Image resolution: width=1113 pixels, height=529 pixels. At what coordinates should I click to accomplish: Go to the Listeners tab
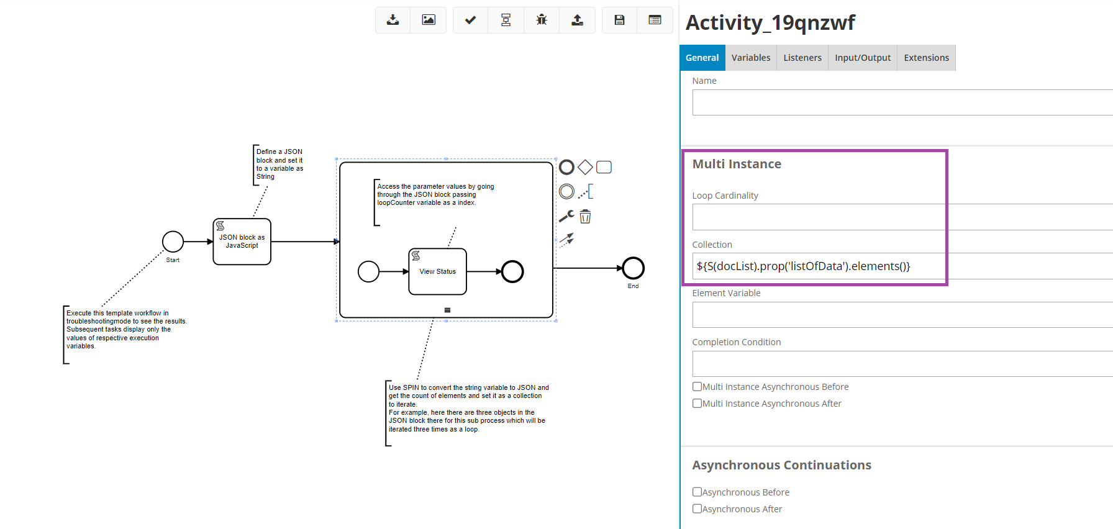click(802, 58)
